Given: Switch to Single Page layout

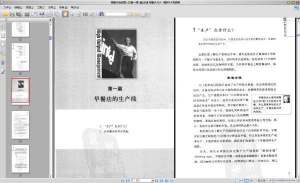Looking at the screenshot, I should coord(236,180).
